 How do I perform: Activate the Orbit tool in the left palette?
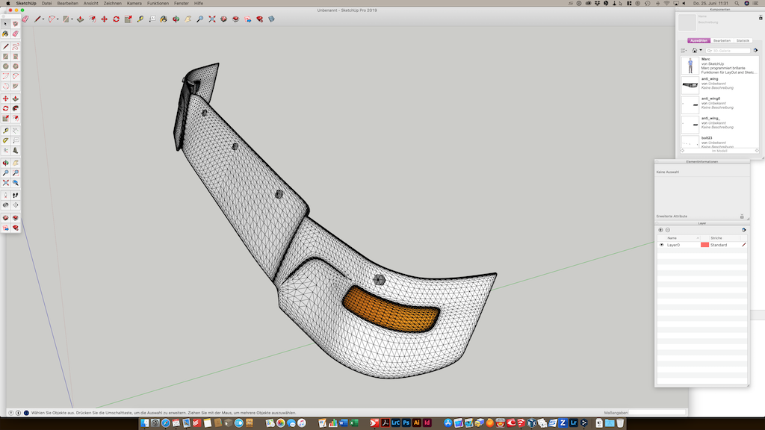(6, 163)
